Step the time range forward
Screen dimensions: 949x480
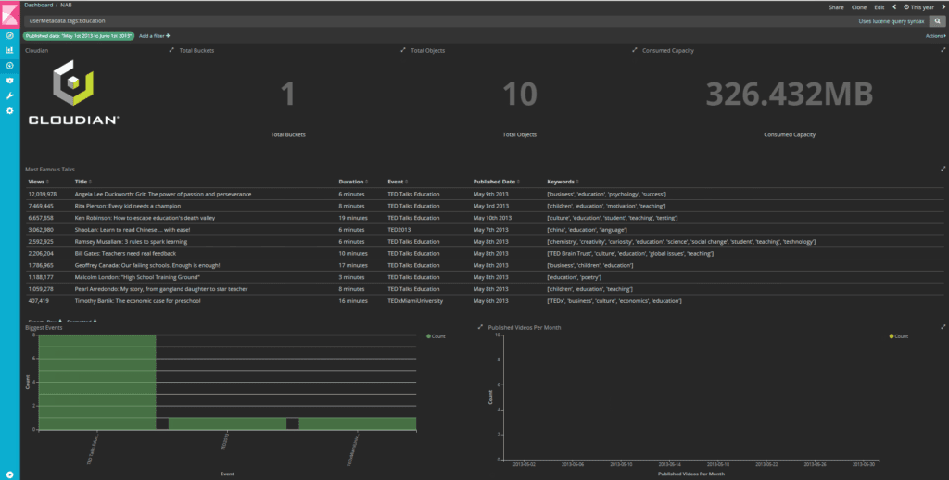[943, 7]
